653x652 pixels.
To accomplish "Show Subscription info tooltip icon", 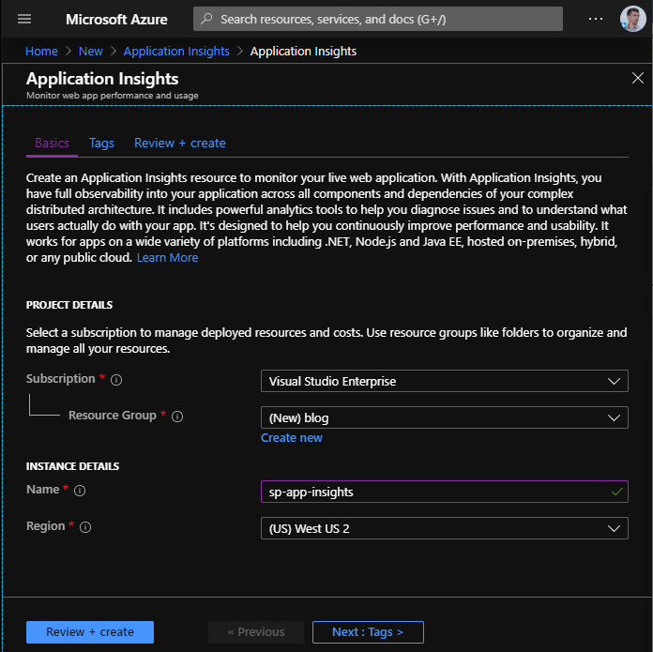I will click(116, 380).
